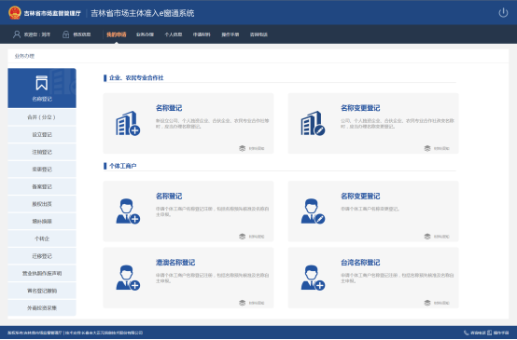Click the national emblem logo in header
The image size is (517, 340).
coord(15,13)
